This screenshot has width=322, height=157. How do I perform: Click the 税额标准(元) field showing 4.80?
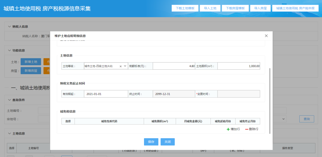(174, 66)
